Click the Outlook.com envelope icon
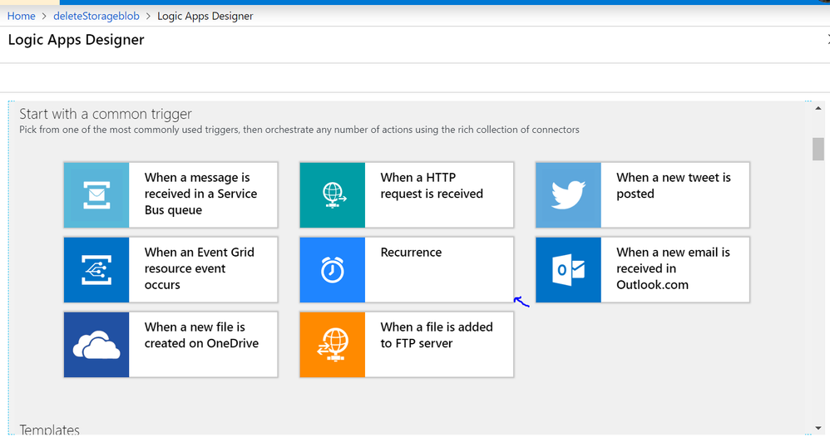This screenshot has height=437, width=830. [569, 270]
